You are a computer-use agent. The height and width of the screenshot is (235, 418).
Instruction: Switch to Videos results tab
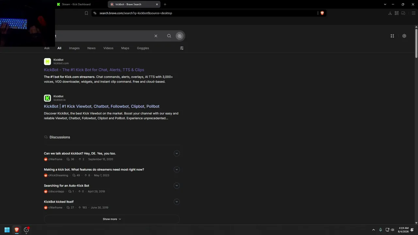pyautogui.click(x=108, y=48)
